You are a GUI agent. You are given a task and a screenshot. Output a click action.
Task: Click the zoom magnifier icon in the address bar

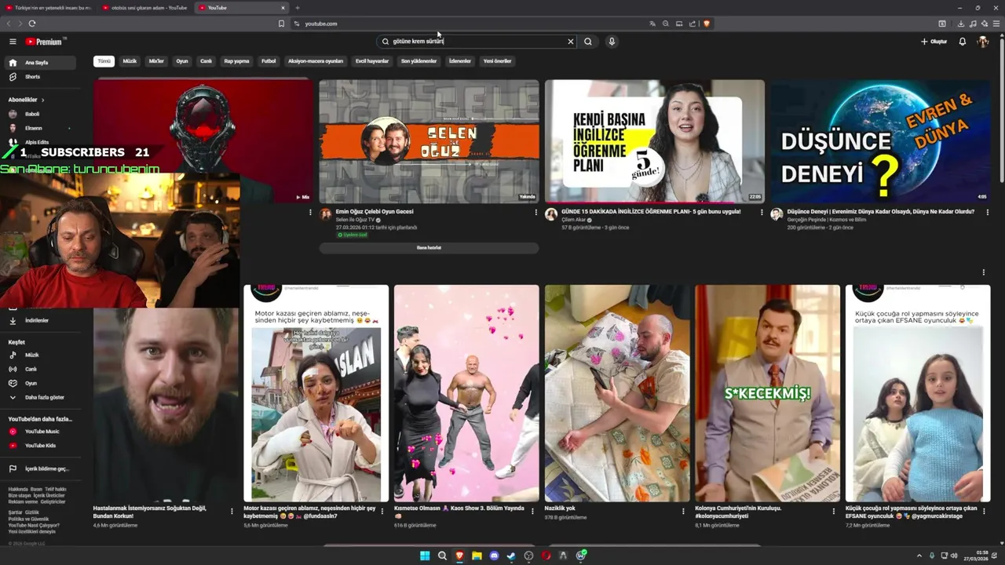(x=666, y=24)
